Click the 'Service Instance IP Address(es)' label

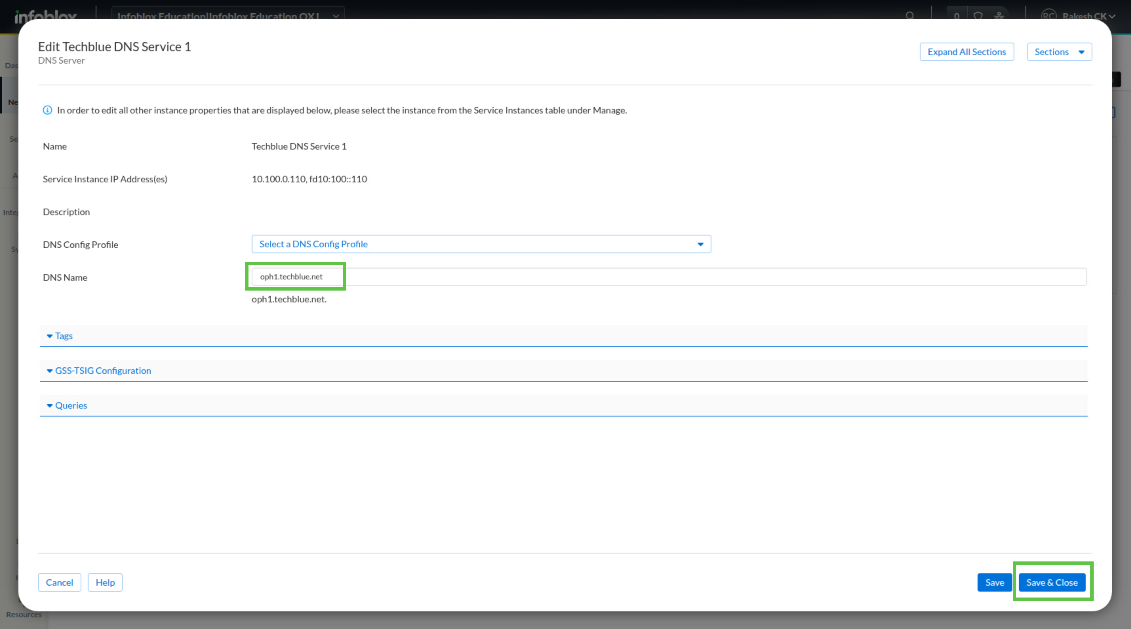105,179
